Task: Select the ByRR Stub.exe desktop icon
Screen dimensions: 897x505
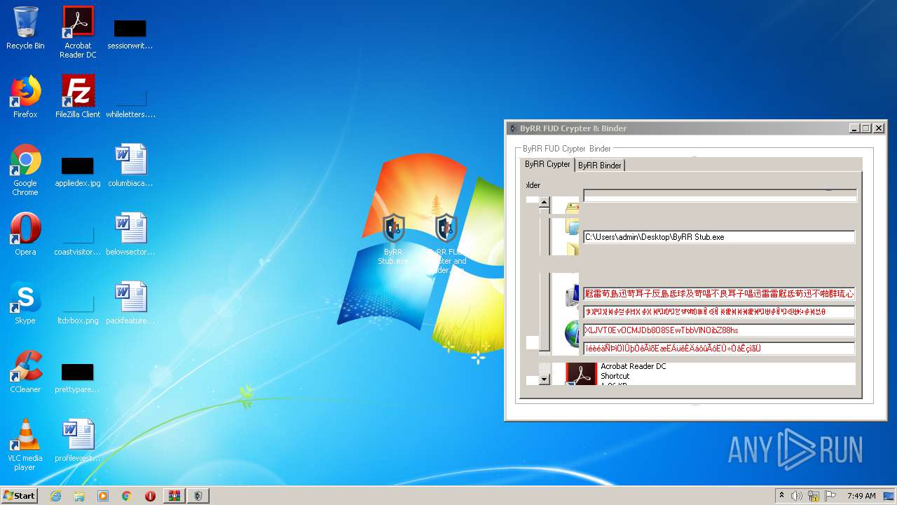Action: 393,239
